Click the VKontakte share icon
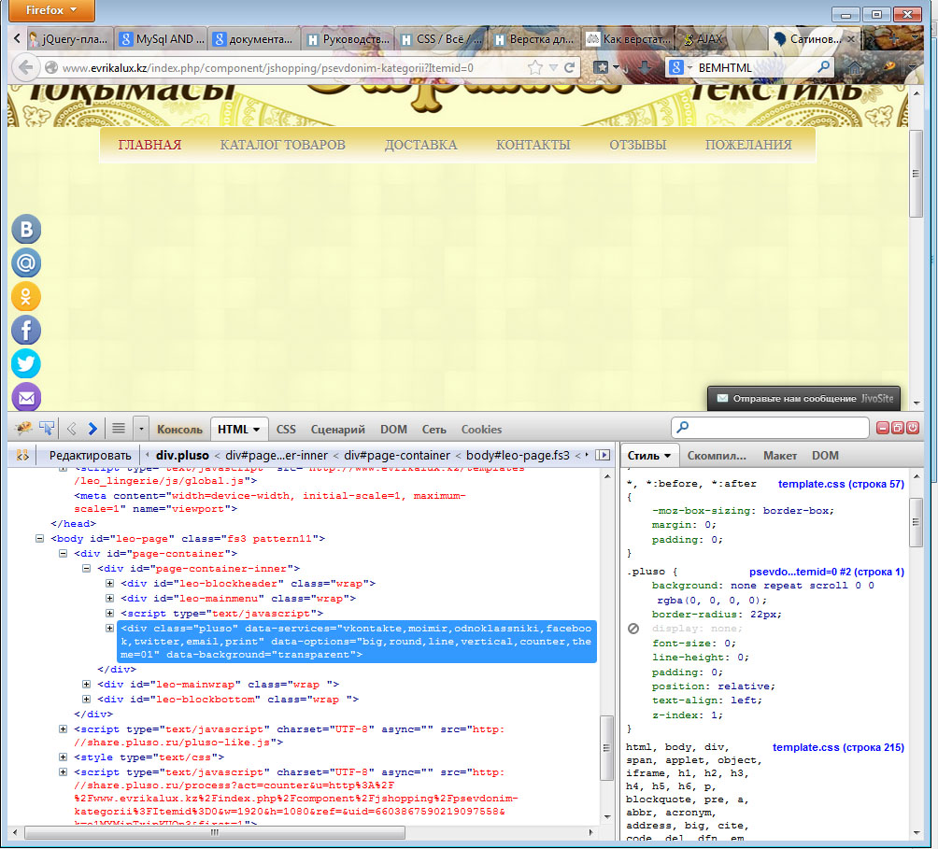Image resolution: width=938 pixels, height=849 pixels. click(x=26, y=231)
